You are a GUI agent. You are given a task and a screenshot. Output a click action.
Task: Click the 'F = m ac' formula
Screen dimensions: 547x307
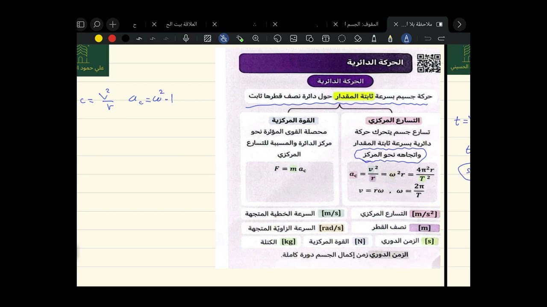(x=290, y=169)
